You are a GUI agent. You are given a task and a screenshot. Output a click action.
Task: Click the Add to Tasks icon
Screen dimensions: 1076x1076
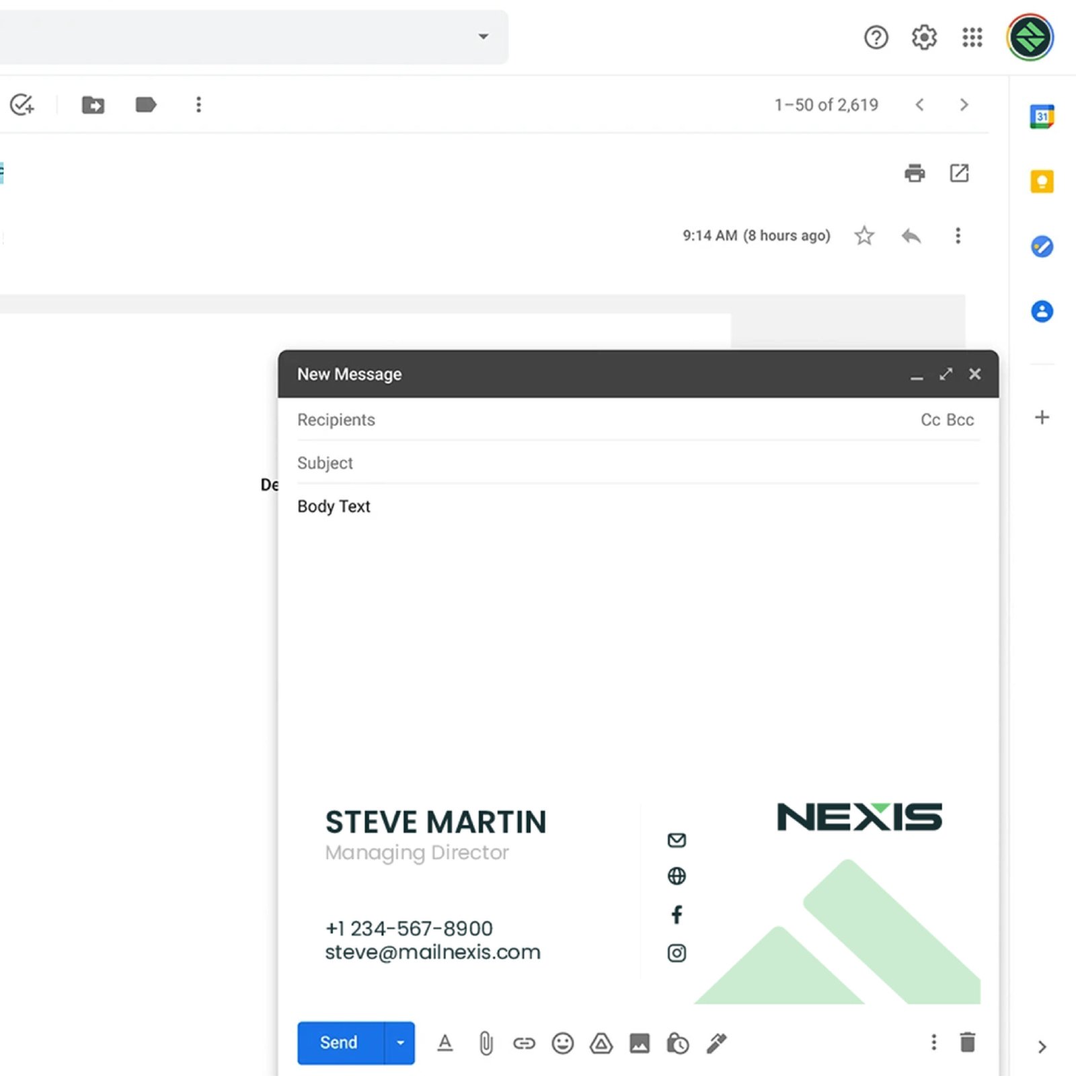[22, 105]
